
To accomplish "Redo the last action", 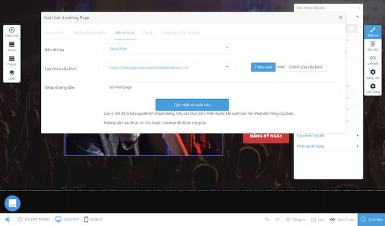I will (277, 219).
